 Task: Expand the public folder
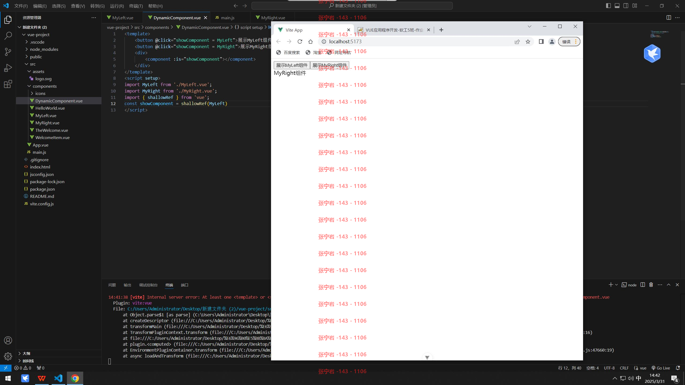coord(26,57)
